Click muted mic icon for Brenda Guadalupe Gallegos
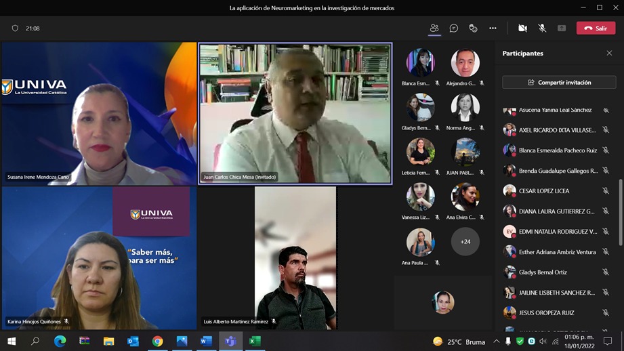Screen dimensions: 624x351 [606, 170]
